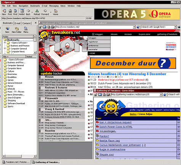Open the reviews nav link

coord(128,34)
